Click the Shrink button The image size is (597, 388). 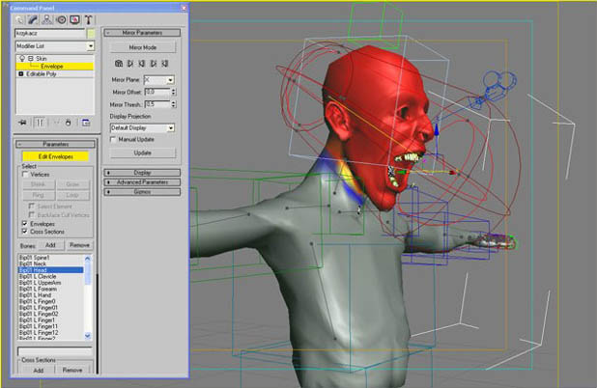pyautogui.click(x=38, y=184)
